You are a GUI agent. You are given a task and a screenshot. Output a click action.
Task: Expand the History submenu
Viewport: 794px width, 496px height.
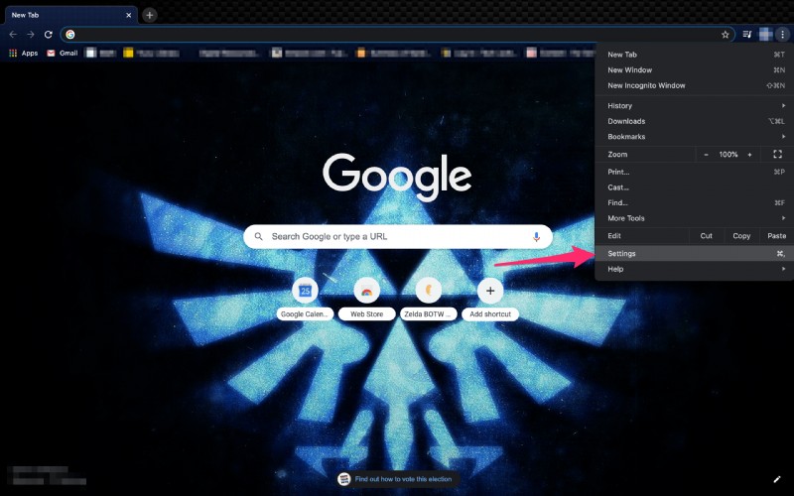click(x=694, y=106)
